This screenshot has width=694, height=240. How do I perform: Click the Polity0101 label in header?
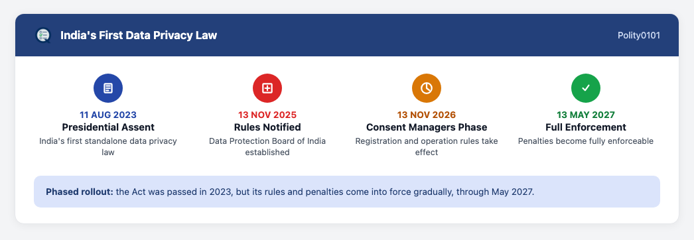click(639, 35)
